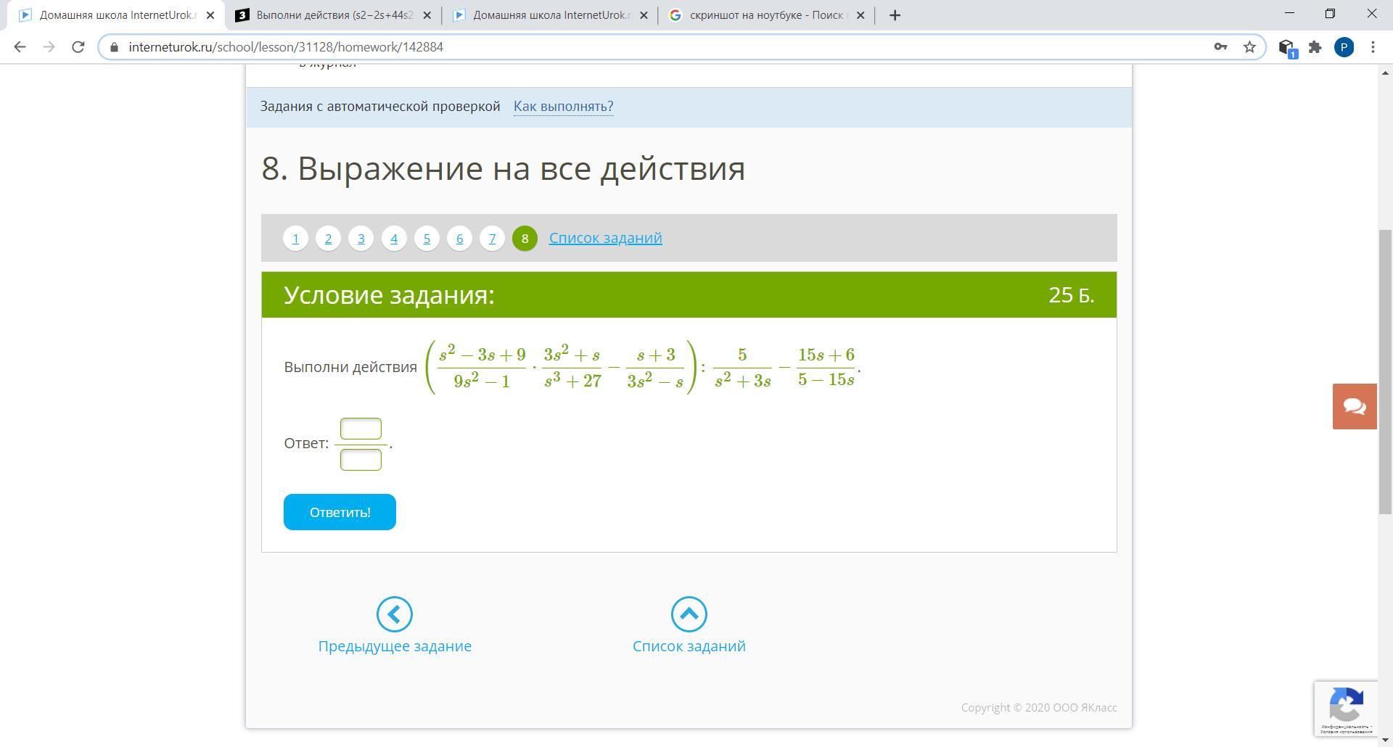Viewport: 1393px width, 747px height.
Task: Click the numerator answer field
Action: tap(361, 429)
